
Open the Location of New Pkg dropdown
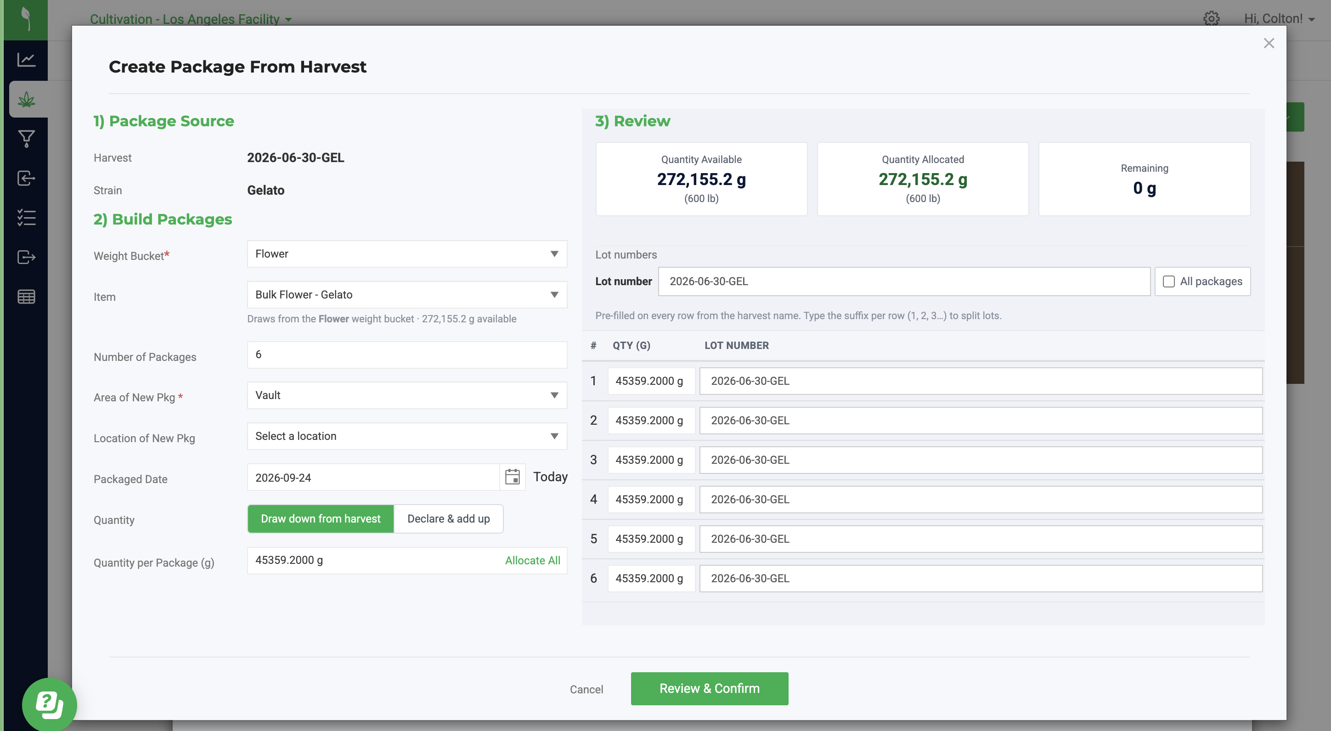point(406,436)
